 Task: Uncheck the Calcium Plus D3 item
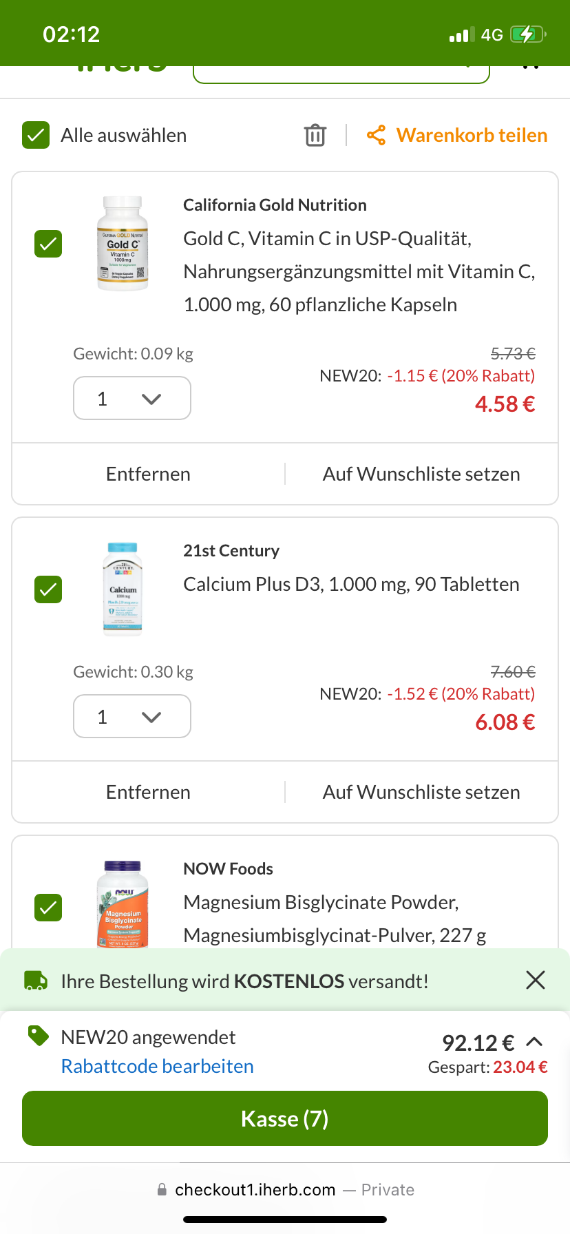pos(48,589)
